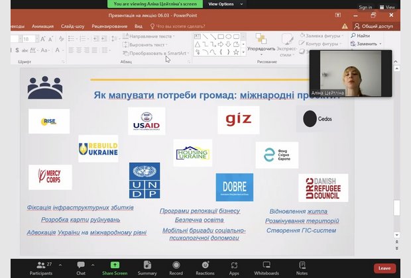Open the Zoom Summary feature
Viewport: 411px width, 278px height.
(147, 268)
